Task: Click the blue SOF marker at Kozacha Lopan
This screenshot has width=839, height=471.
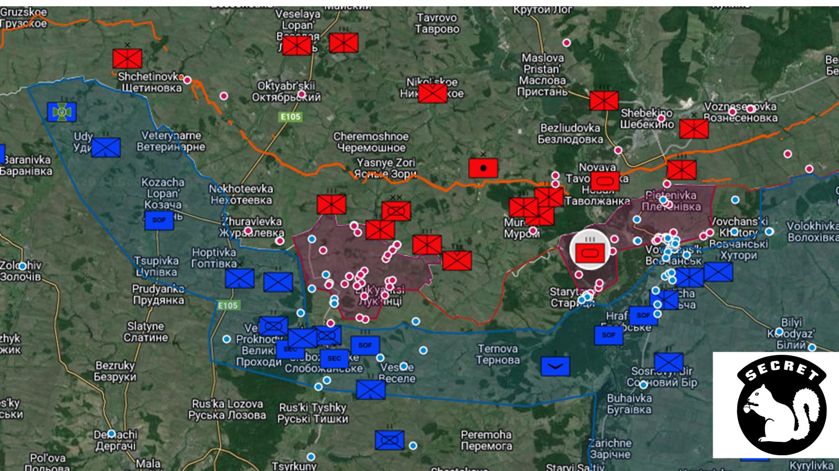Action: coord(159,220)
